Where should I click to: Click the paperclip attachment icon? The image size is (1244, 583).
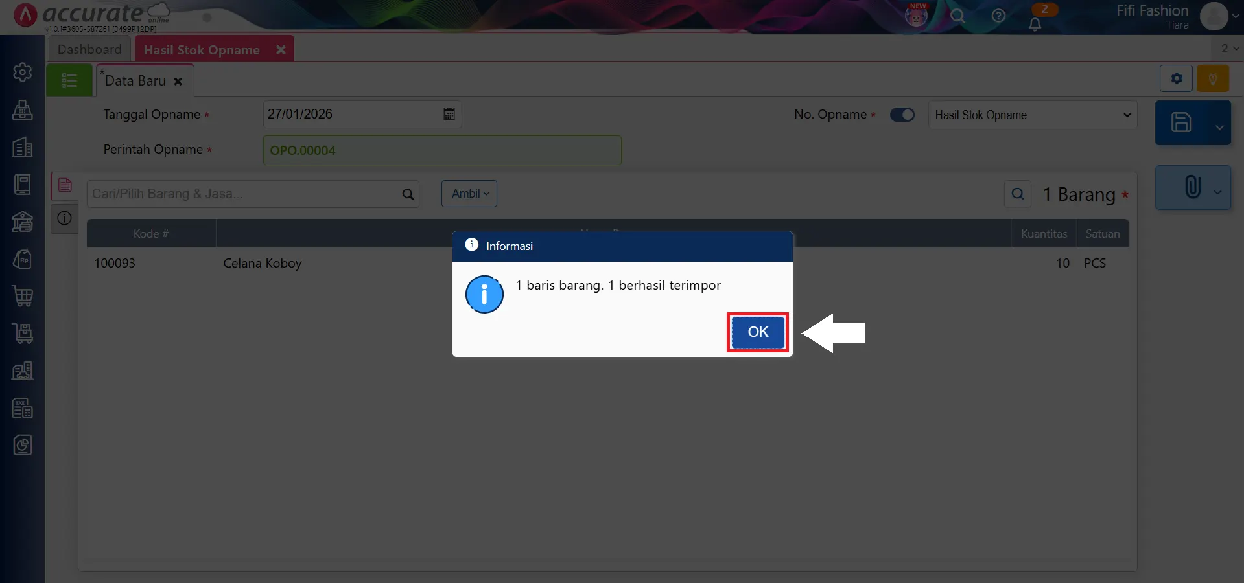pos(1191,187)
